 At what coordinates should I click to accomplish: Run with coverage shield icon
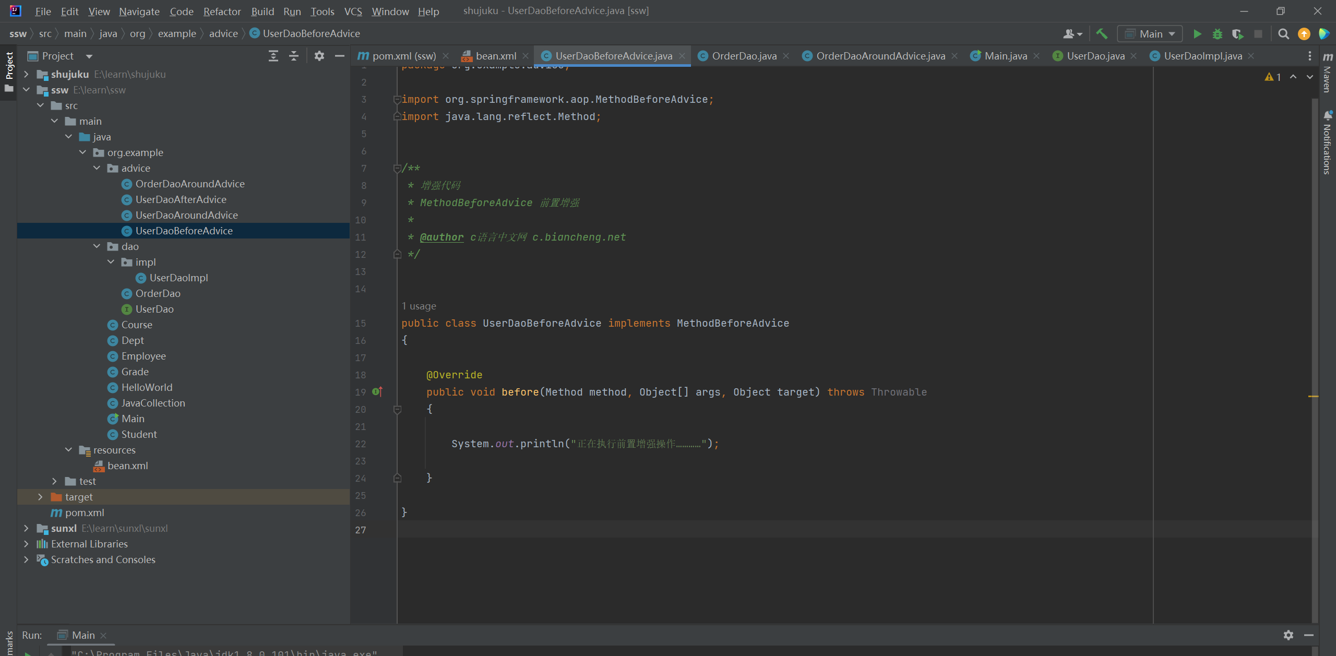point(1237,34)
